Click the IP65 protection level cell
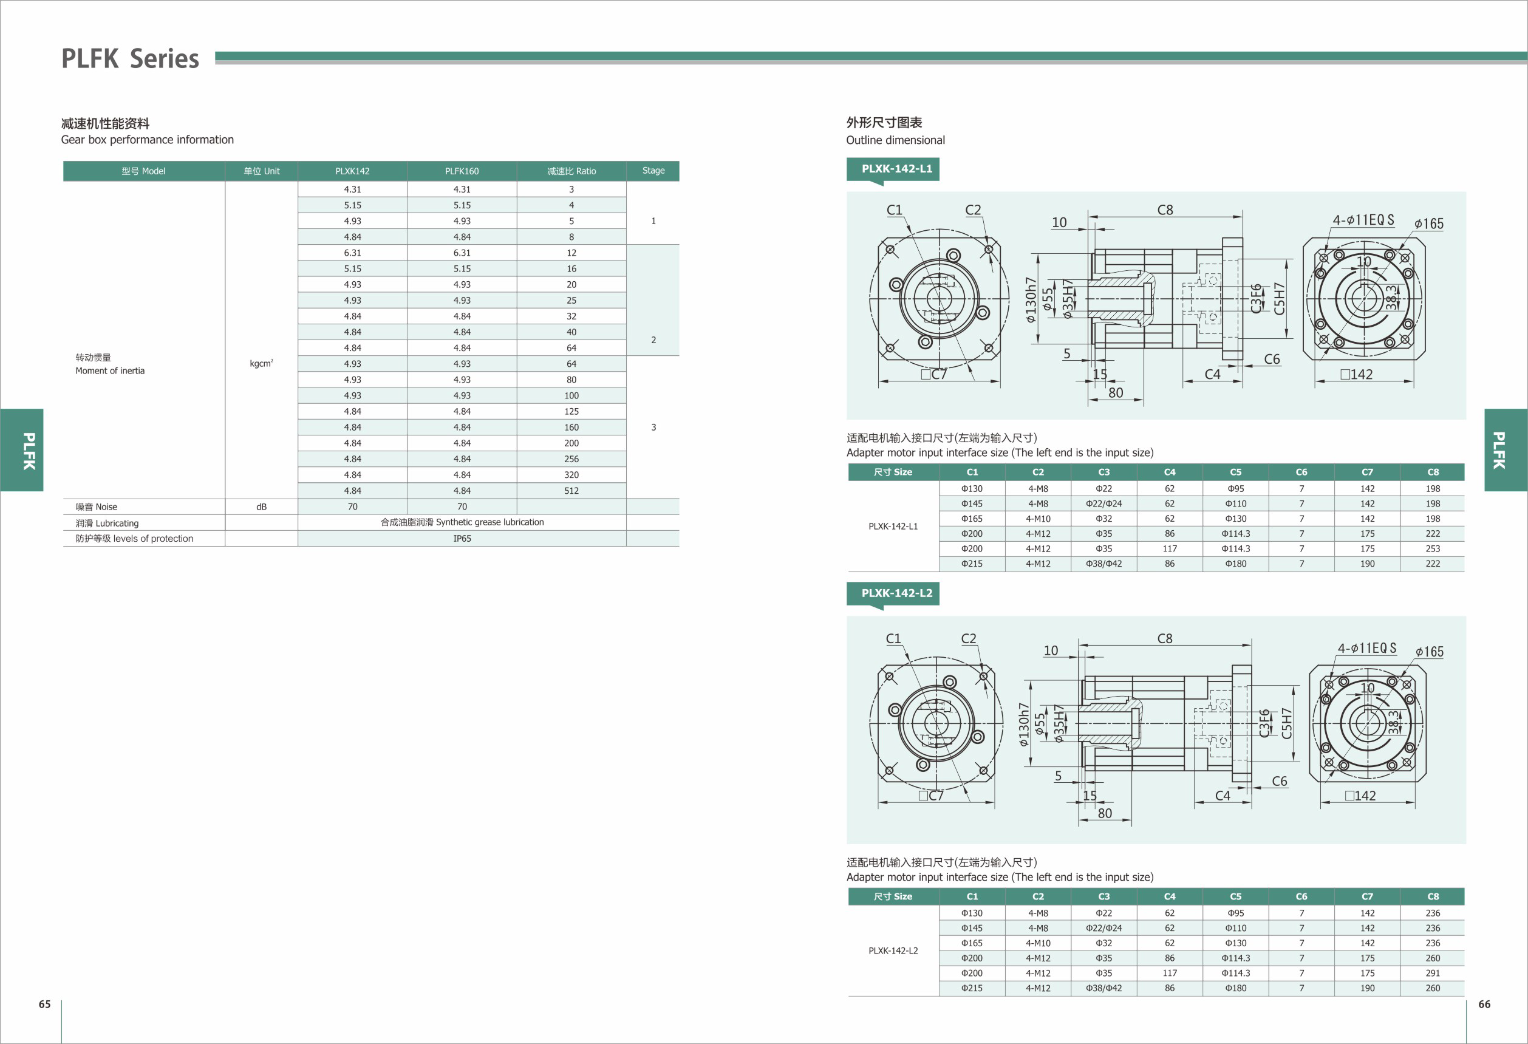This screenshot has width=1528, height=1044. pyautogui.click(x=462, y=539)
